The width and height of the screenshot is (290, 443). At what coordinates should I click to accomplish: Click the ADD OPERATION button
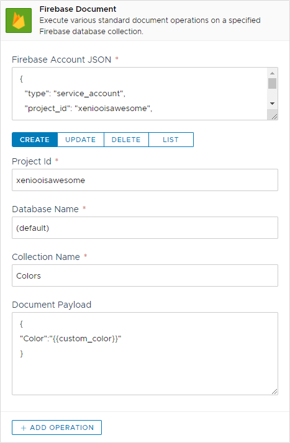coord(57,427)
